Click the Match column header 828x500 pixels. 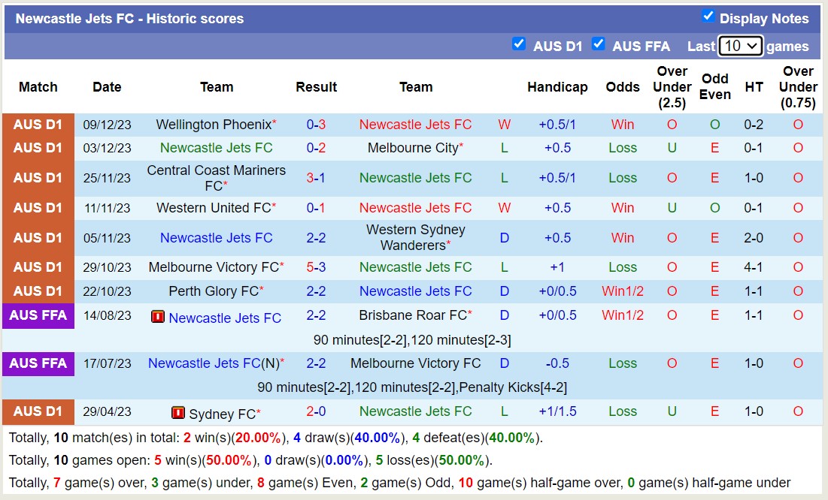pos(38,86)
